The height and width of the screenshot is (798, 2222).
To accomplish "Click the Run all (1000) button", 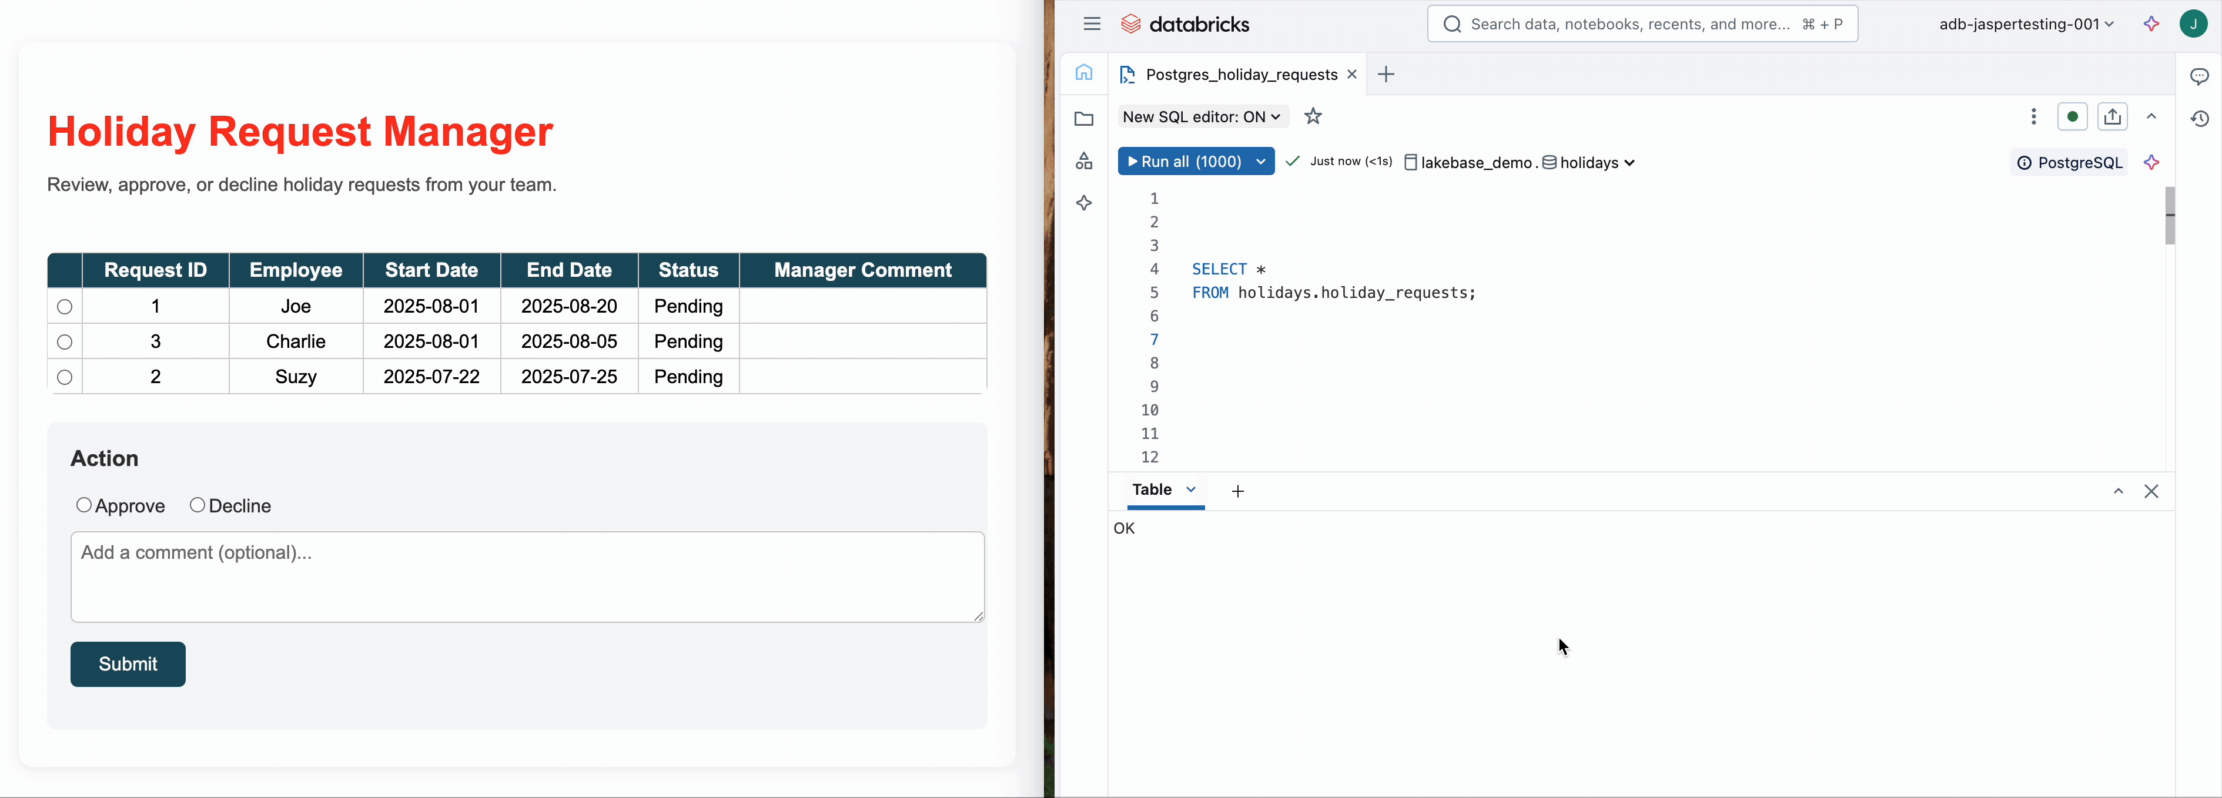I will pyautogui.click(x=1184, y=162).
